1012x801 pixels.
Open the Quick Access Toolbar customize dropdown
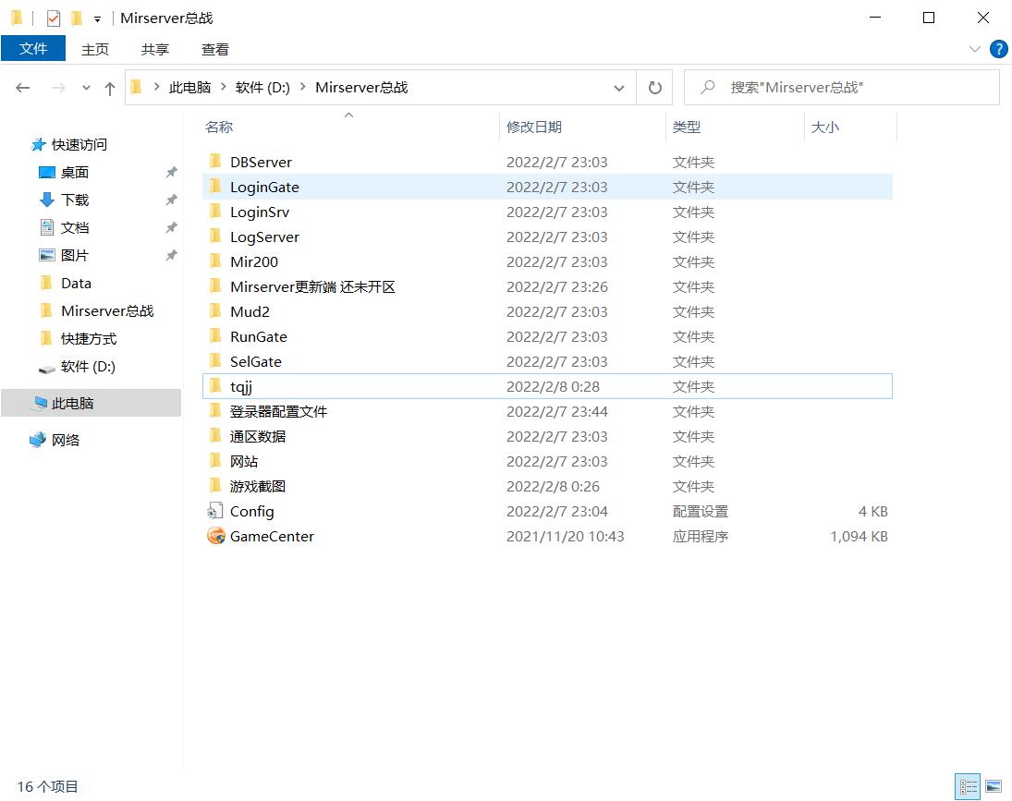[97, 18]
